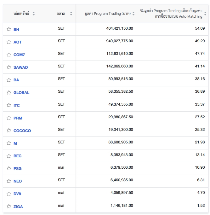210x215 pixels.
Task: Sort by หลักทรัพย์ column arrows
Action: (34, 14)
